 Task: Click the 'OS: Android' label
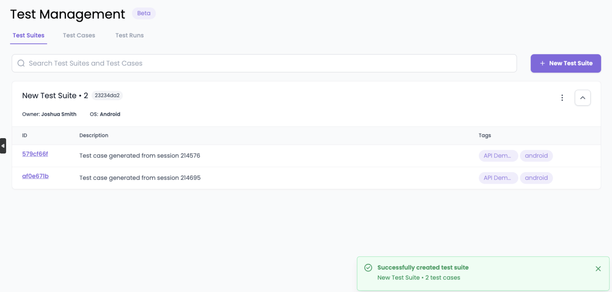(x=105, y=114)
